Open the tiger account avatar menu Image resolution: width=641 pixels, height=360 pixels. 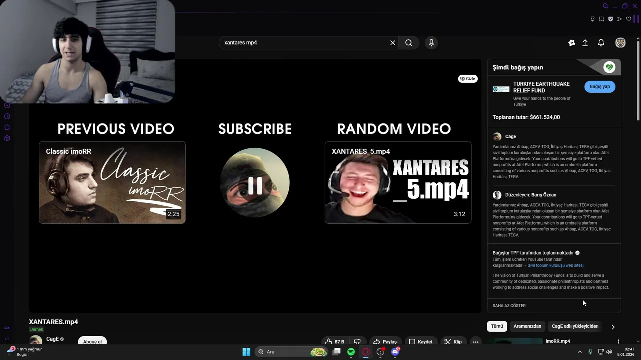pos(620,43)
